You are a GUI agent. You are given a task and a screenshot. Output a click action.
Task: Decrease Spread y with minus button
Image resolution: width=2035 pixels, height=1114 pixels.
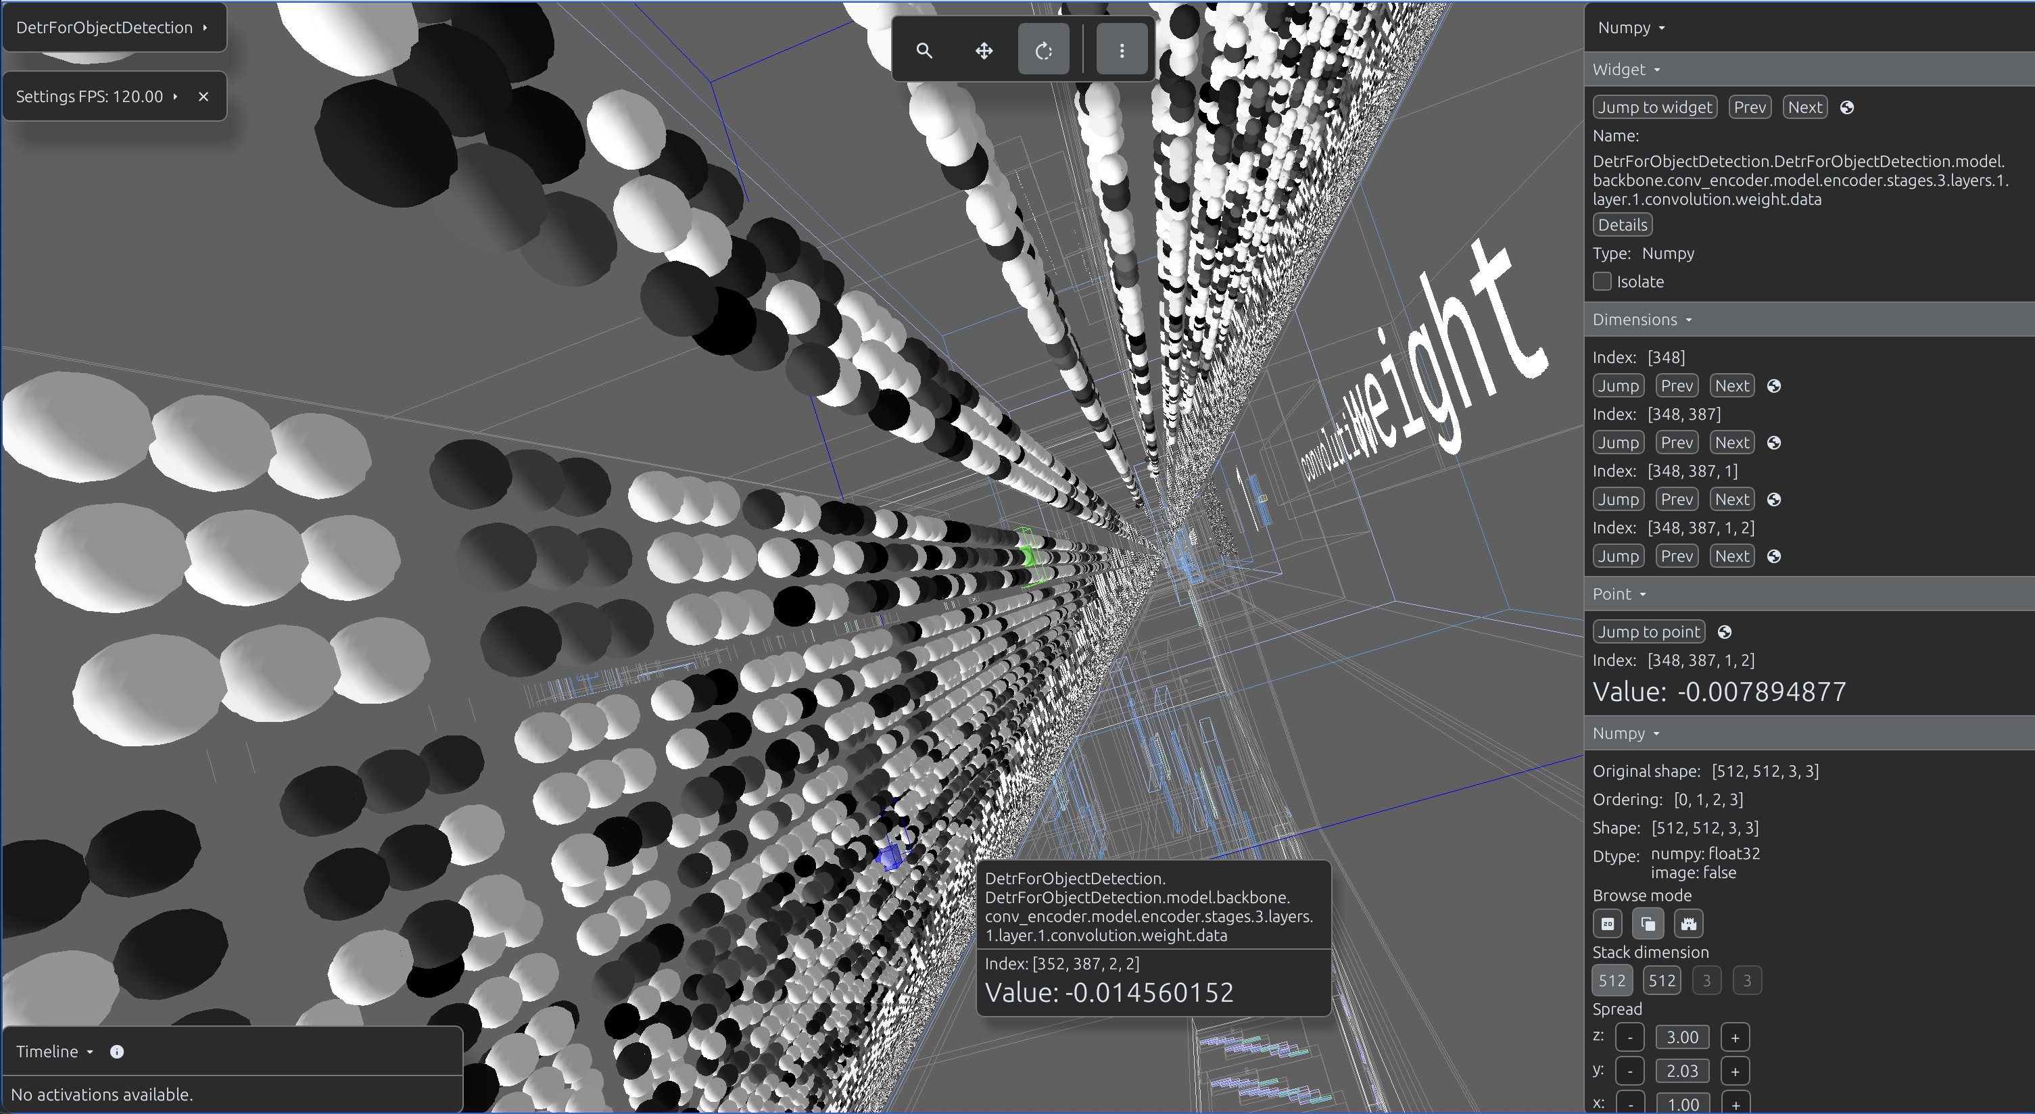1630,1071
